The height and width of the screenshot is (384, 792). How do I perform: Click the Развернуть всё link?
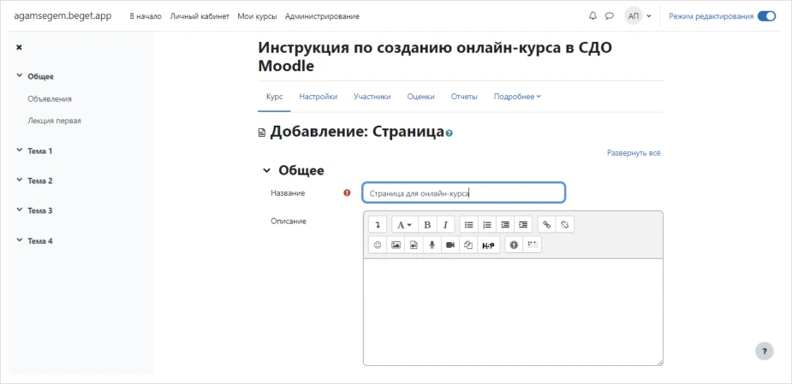(x=634, y=152)
